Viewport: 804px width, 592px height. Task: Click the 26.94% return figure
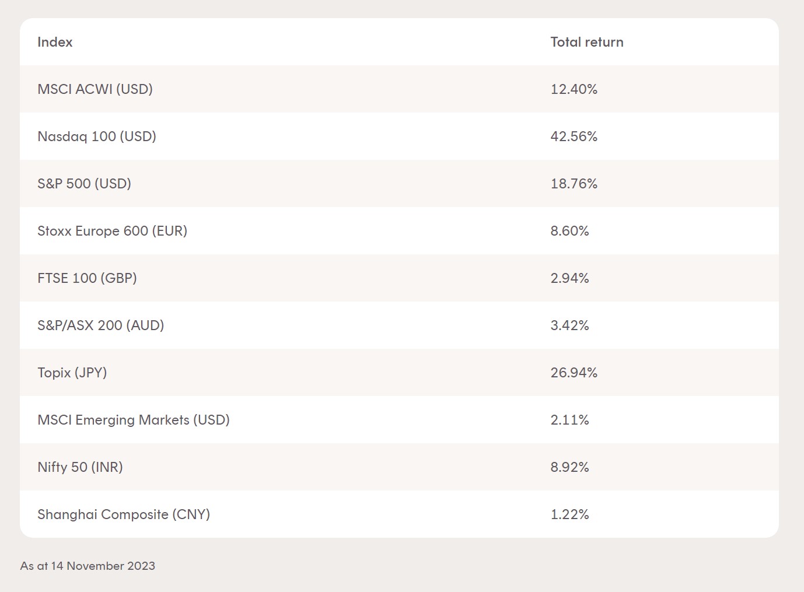[574, 373]
